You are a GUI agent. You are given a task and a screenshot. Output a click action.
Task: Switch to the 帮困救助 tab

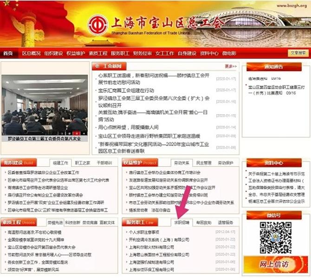pyautogui.click(x=204, y=223)
